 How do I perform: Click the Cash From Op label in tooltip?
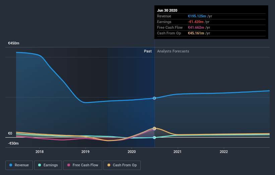click(x=169, y=33)
